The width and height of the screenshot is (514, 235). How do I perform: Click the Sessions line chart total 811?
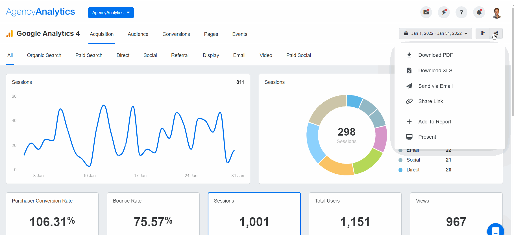240,82
